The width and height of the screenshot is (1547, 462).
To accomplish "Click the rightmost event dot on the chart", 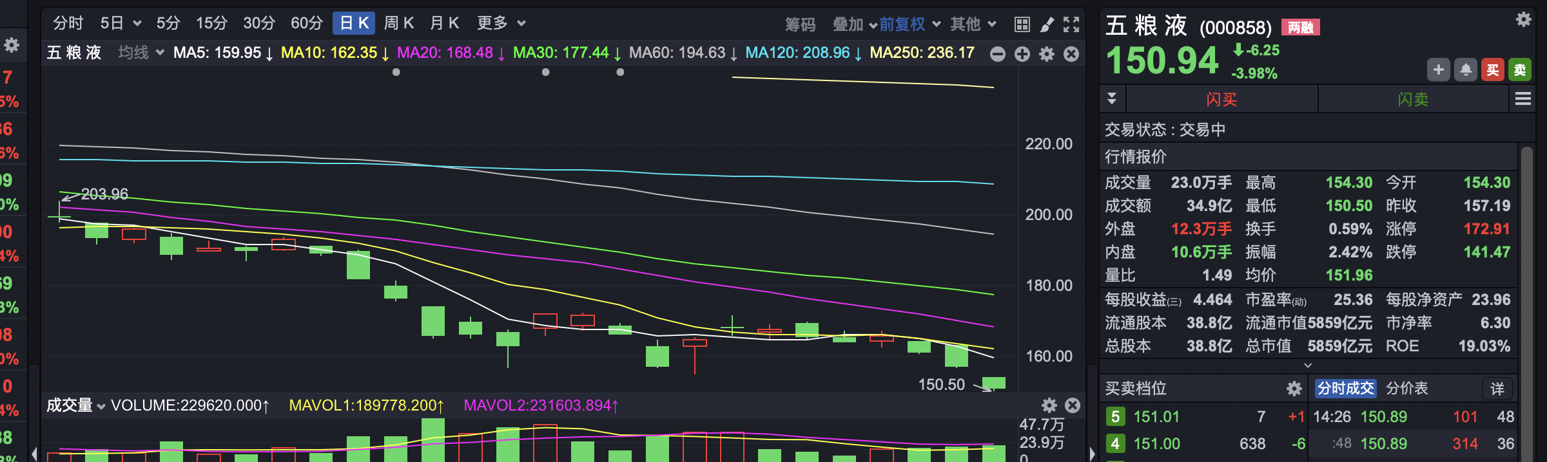I will pyautogui.click(x=620, y=72).
